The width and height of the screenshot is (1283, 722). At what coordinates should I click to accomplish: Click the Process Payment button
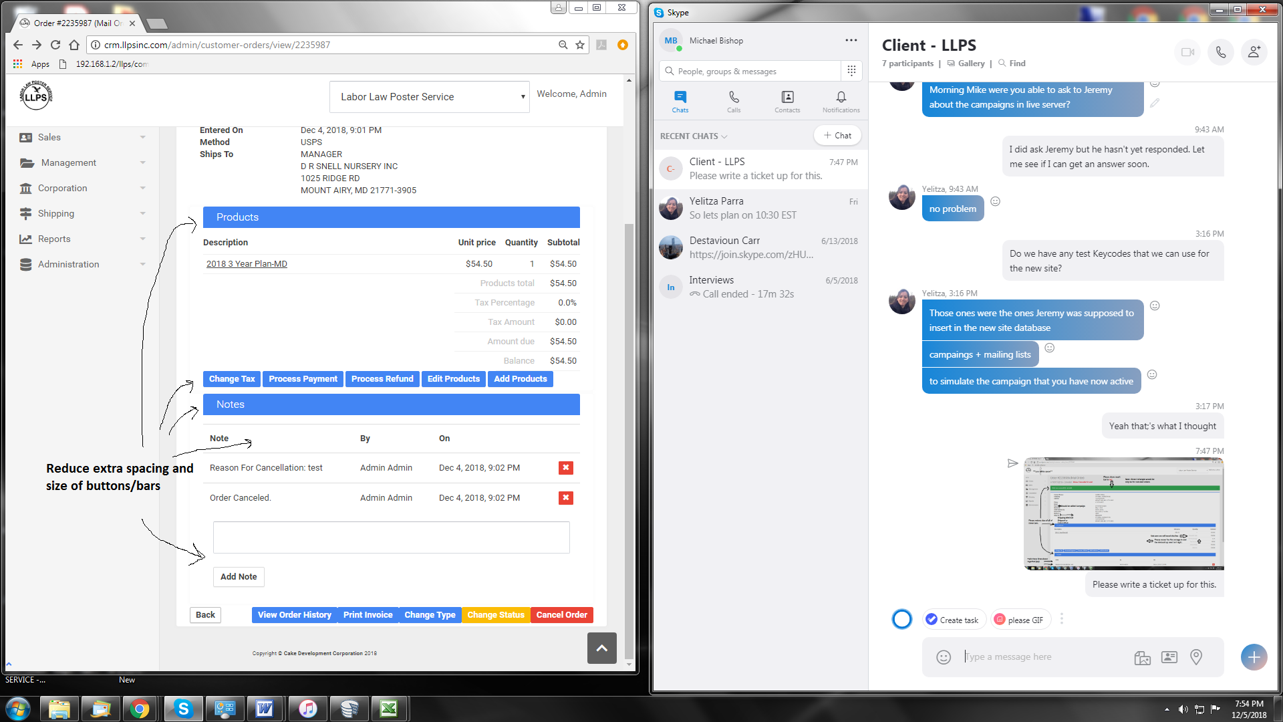coord(303,379)
